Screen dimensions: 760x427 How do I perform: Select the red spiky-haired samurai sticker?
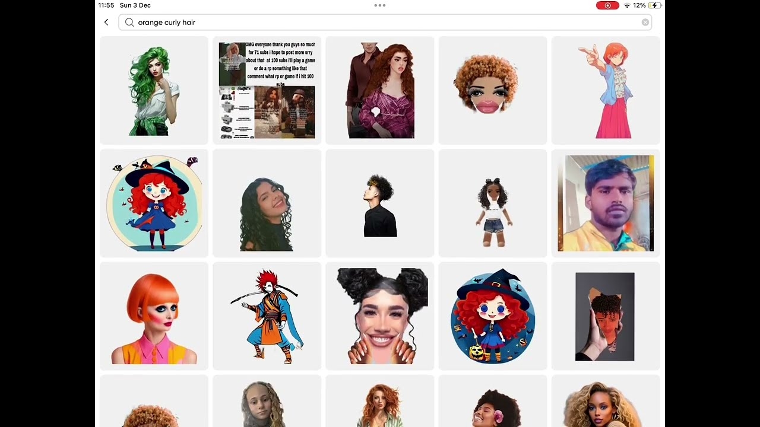pyautogui.click(x=267, y=316)
